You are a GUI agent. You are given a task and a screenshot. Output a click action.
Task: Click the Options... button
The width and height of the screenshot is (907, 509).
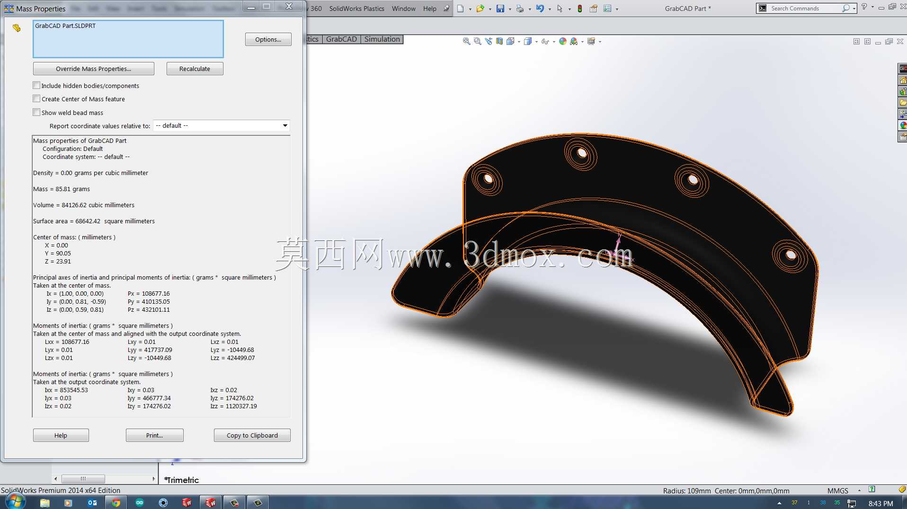(268, 39)
